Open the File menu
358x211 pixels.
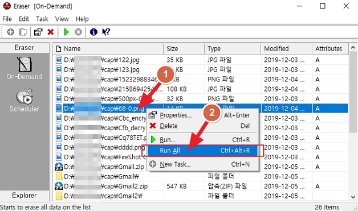point(7,19)
